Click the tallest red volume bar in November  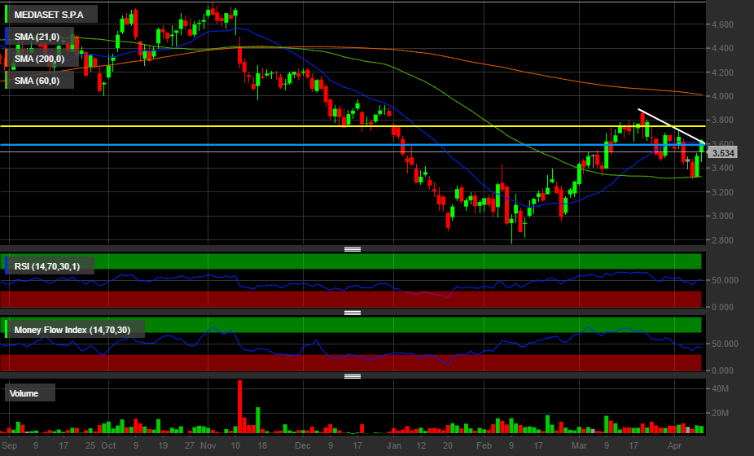tap(240, 407)
